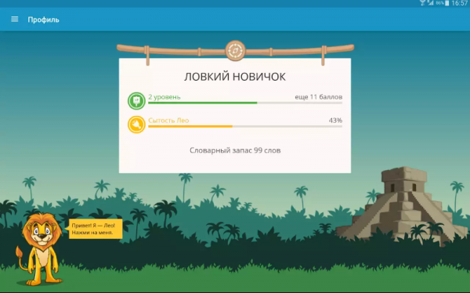Tap the '2 уровень' label
The width and height of the screenshot is (470, 293).
click(x=164, y=97)
